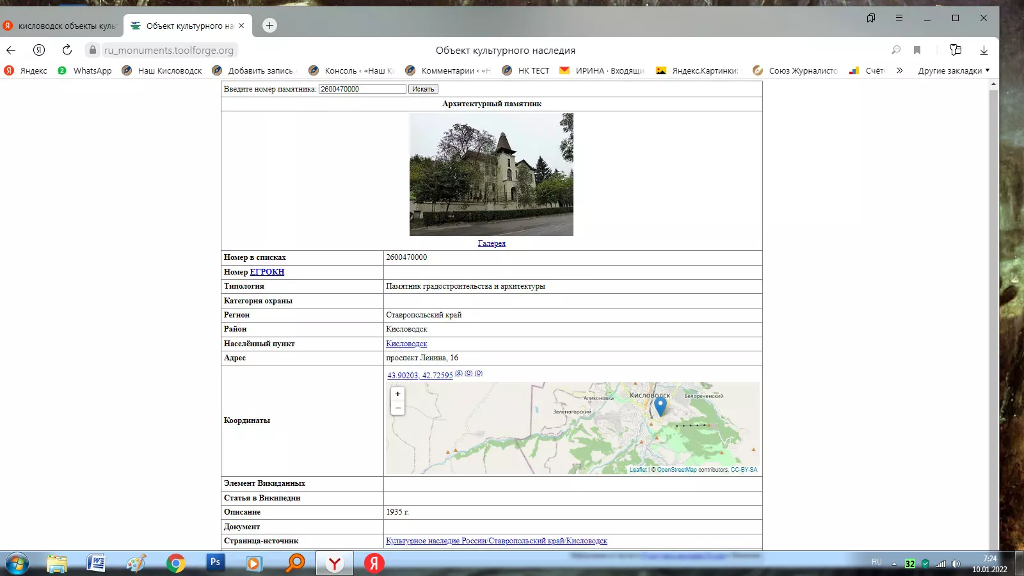The height and width of the screenshot is (576, 1024).
Task: Zoom in on the map
Action: [x=397, y=394]
